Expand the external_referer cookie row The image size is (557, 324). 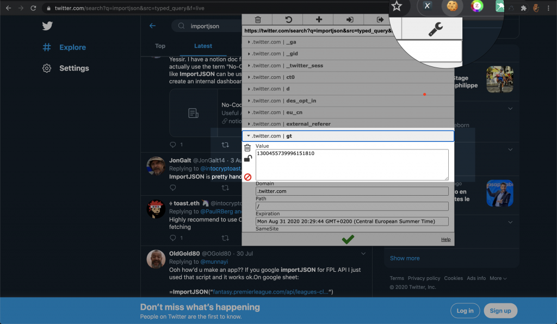348,124
